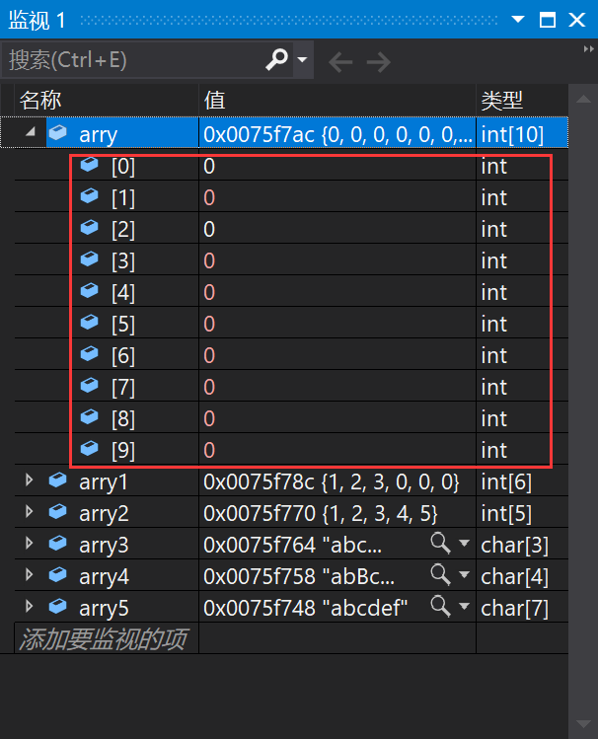Click the scrollbar up arrow

(583, 99)
